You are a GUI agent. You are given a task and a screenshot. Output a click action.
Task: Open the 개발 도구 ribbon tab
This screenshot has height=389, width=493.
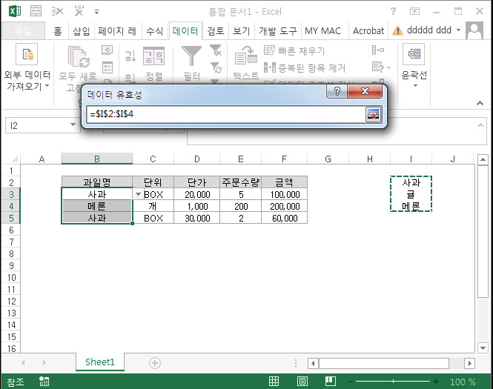pos(277,31)
